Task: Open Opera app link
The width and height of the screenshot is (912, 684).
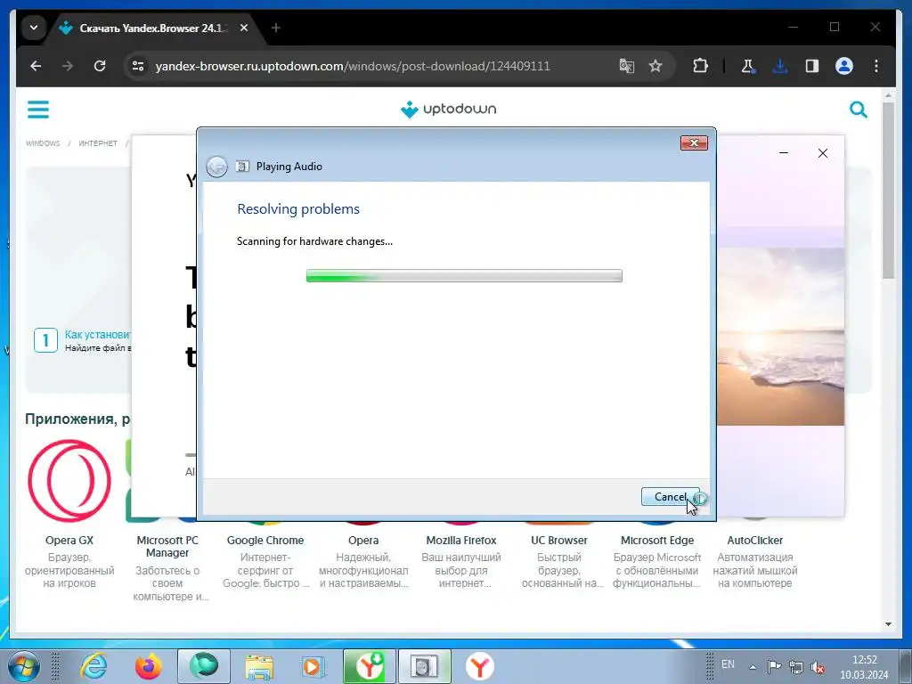Action: pos(363,541)
